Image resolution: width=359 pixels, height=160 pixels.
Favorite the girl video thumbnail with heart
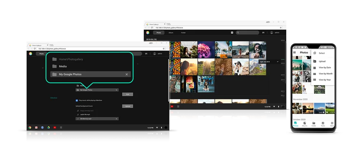point(252,43)
